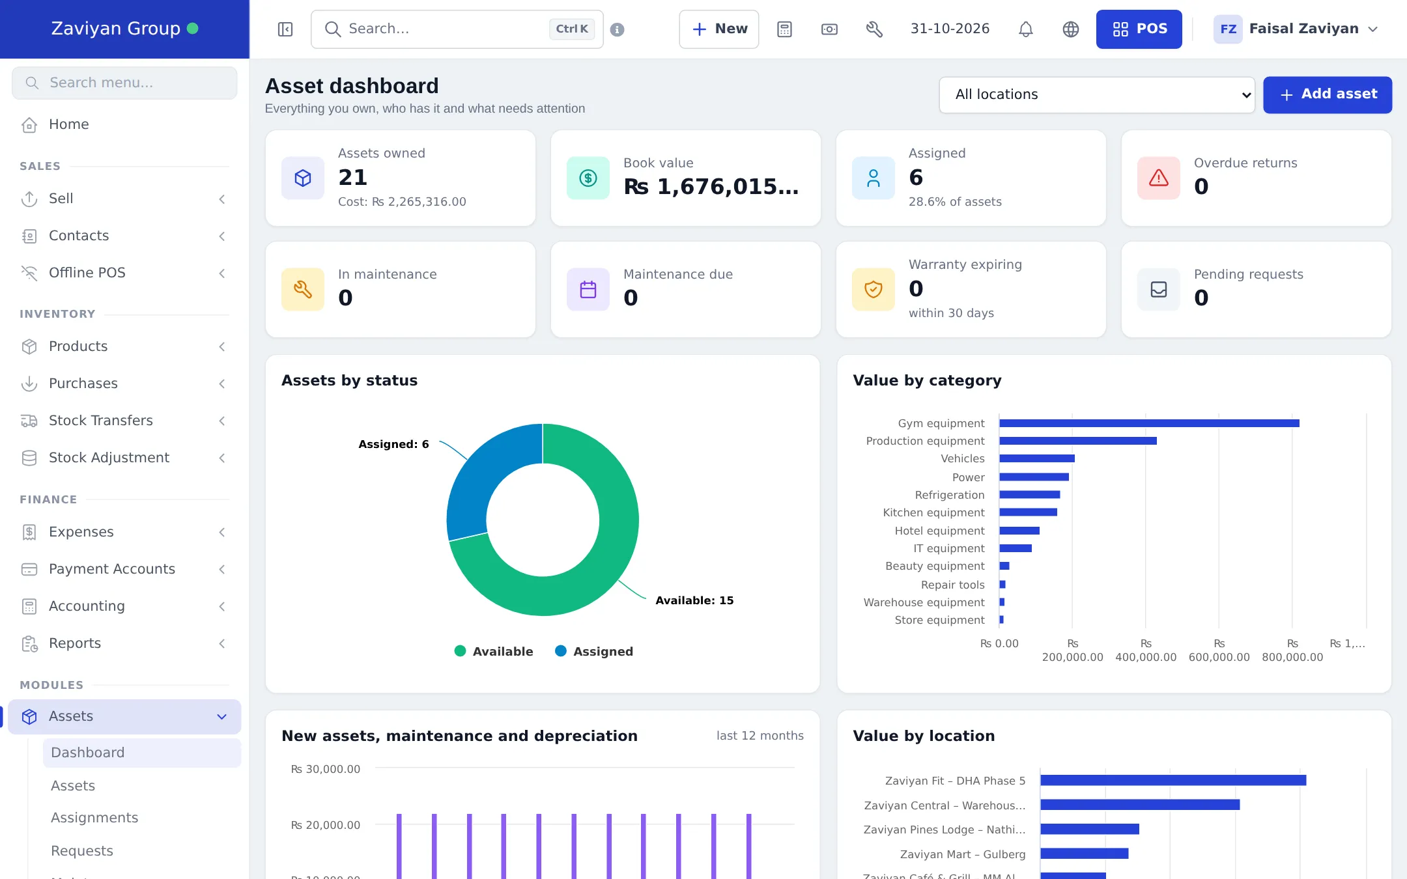
Task: Click the globe language icon
Action: 1071,29
